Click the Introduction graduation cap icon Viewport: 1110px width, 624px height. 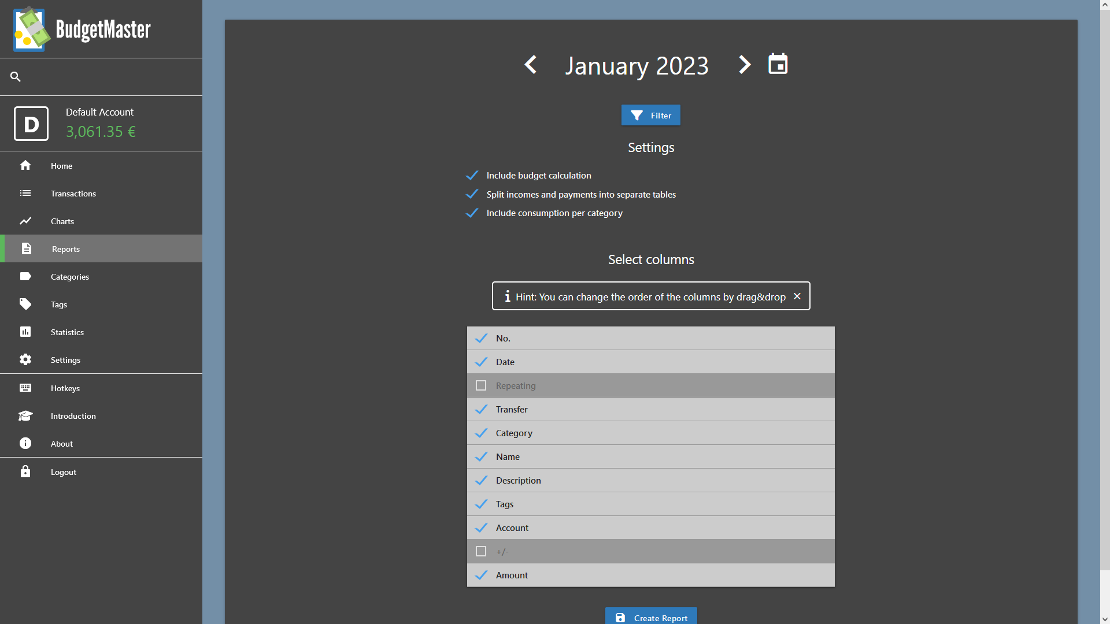(x=25, y=415)
